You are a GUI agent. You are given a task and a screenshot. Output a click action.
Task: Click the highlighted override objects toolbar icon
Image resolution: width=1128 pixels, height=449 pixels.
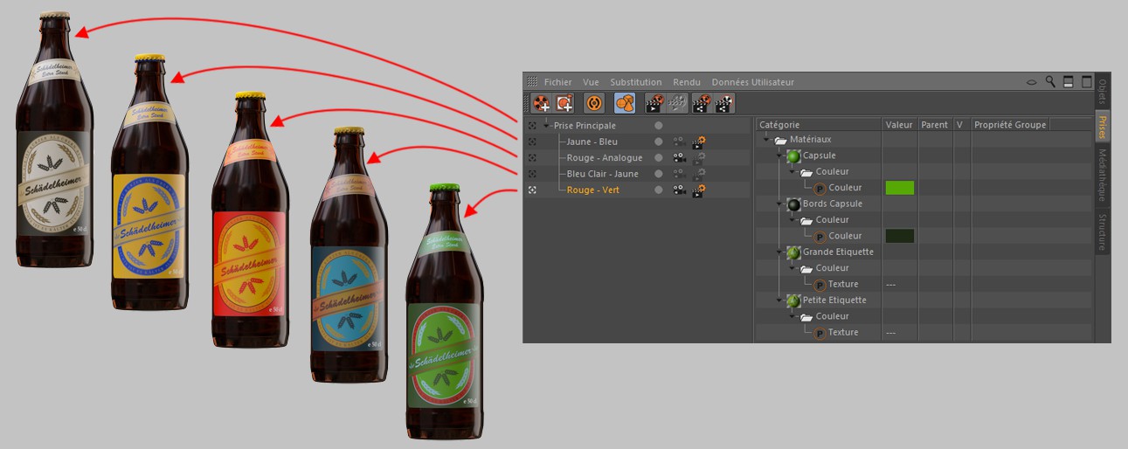pyautogui.click(x=624, y=103)
